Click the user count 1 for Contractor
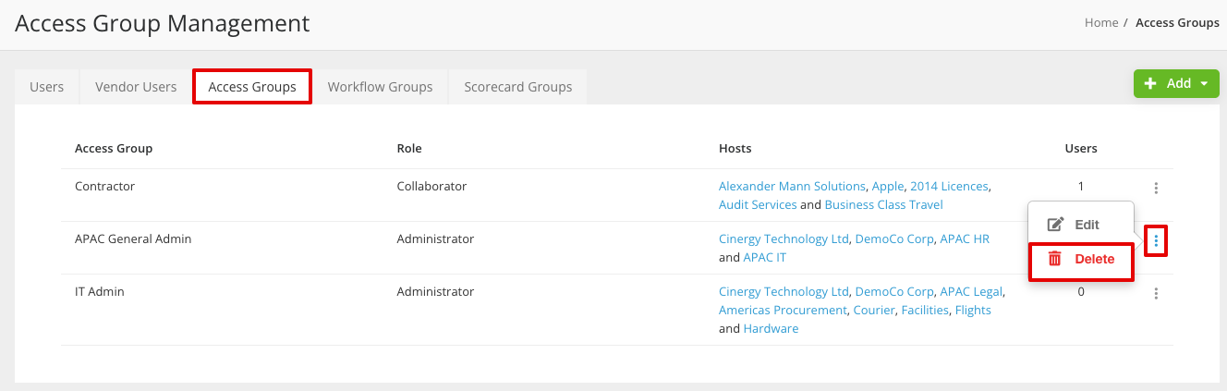The width and height of the screenshot is (1227, 391). [1081, 186]
